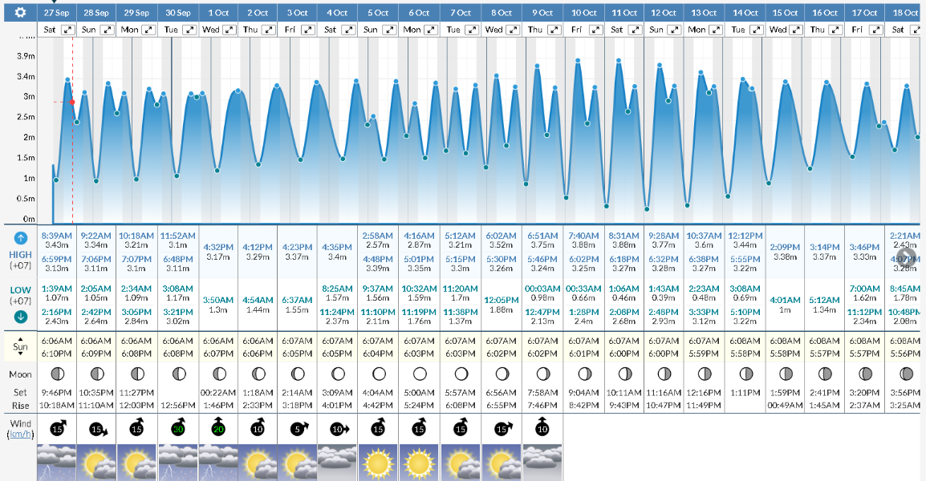The height and width of the screenshot is (481, 926).
Task: Select the 12 Oct date header
Action: click(663, 13)
